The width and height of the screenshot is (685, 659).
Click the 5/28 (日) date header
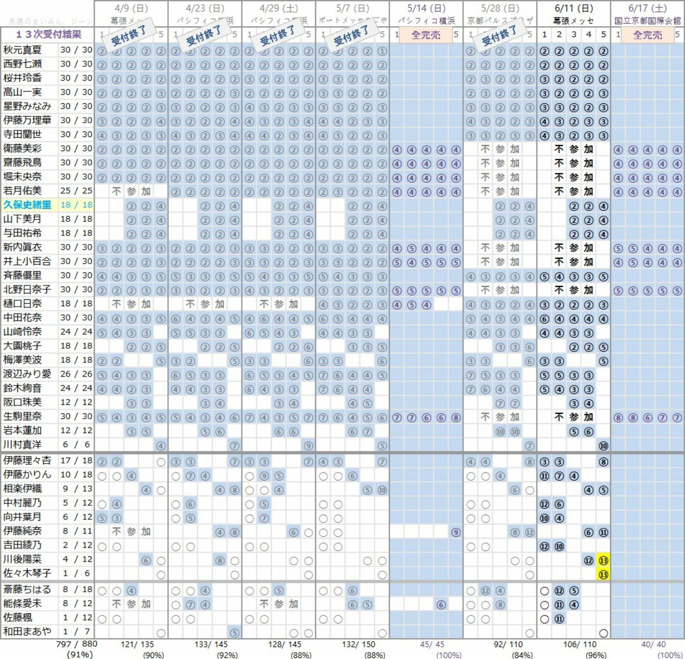(x=500, y=9)
